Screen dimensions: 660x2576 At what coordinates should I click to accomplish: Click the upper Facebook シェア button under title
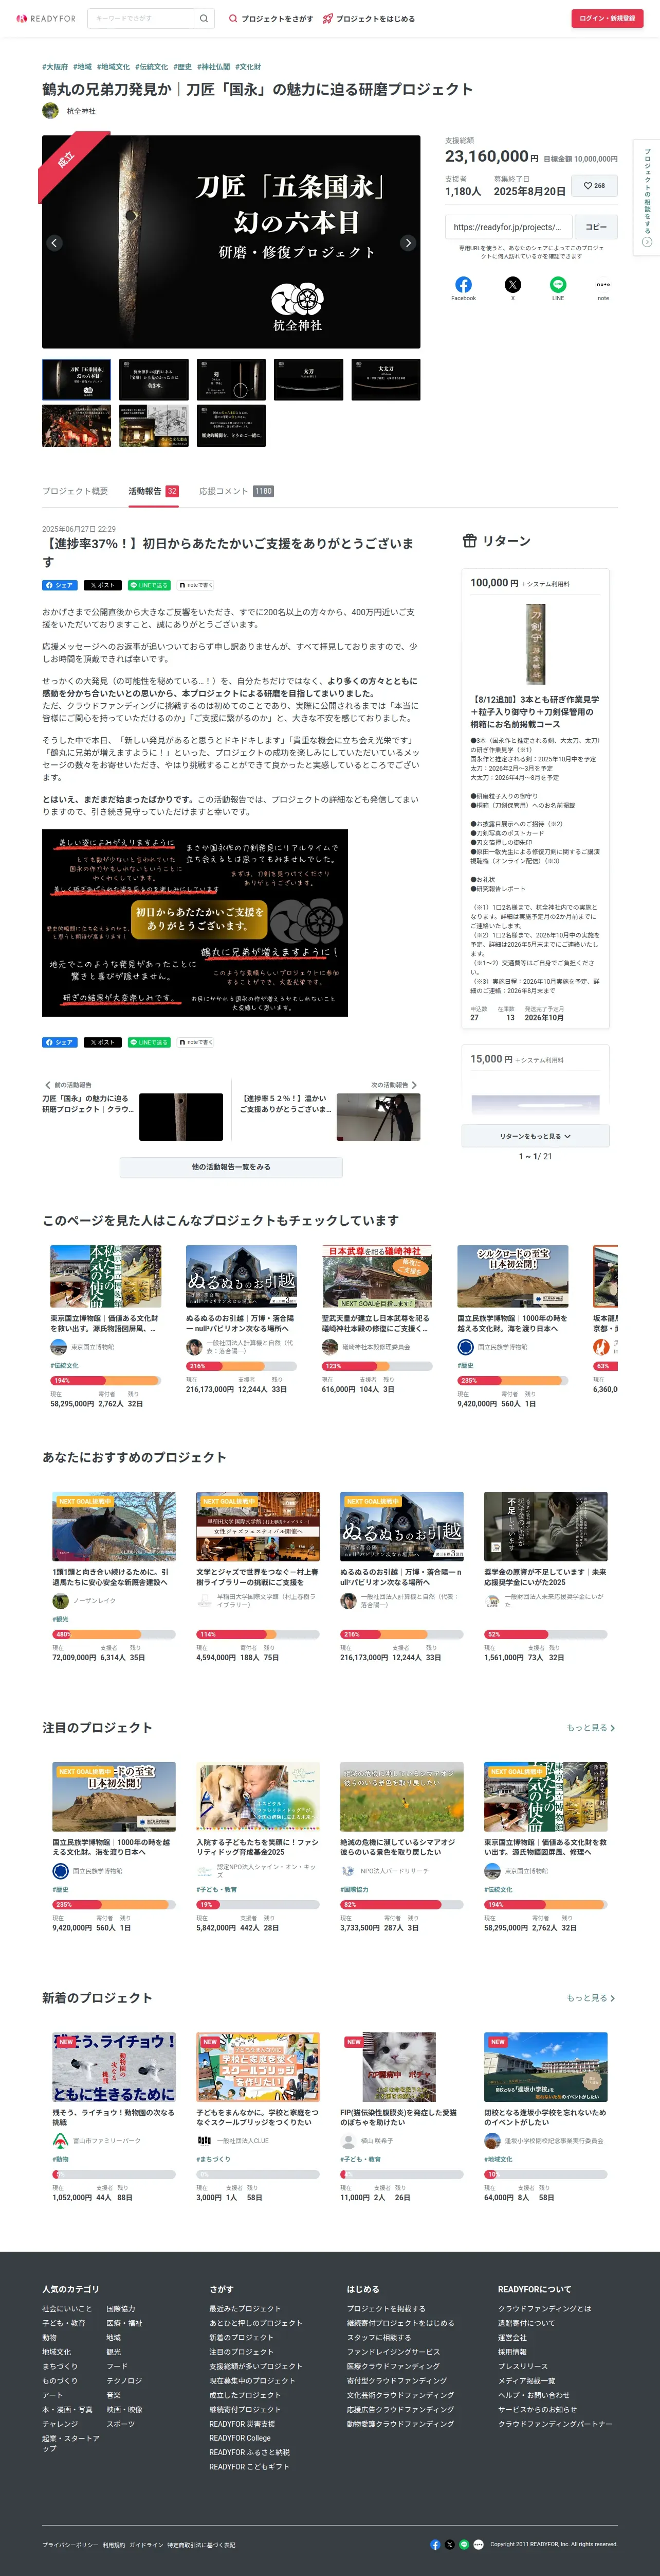coord(60,585)
